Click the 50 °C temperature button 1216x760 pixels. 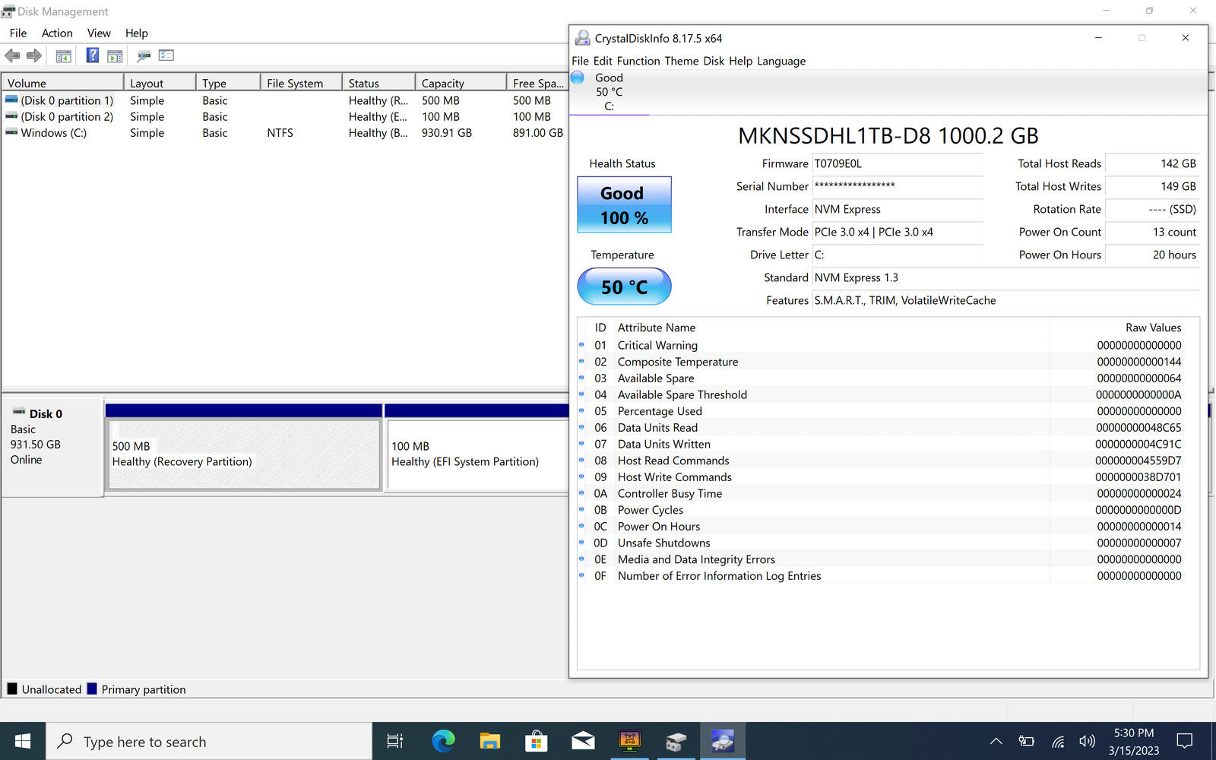[x=624, y=287]
